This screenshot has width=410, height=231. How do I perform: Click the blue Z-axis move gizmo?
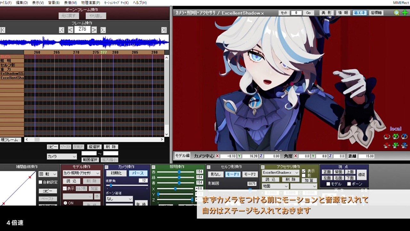click(404, 145)
